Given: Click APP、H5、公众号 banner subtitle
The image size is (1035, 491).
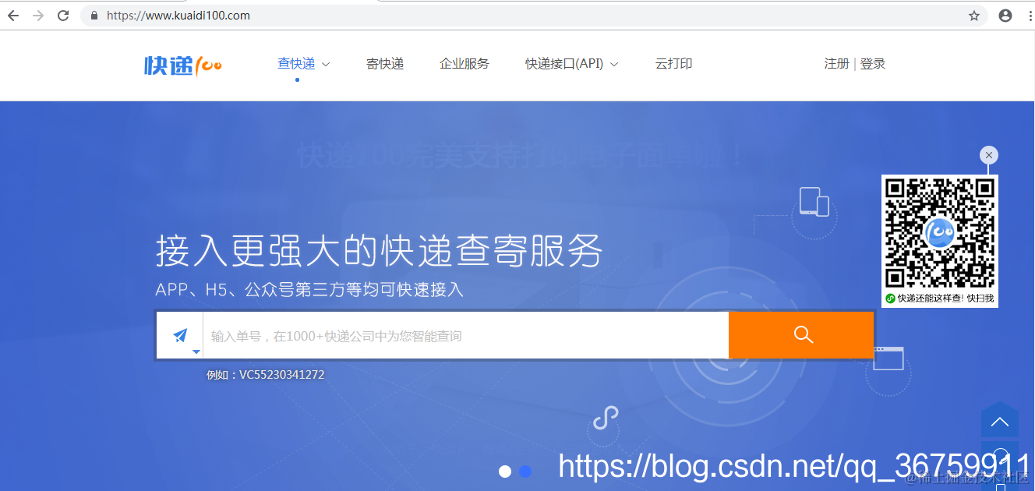Looking at the screenshot, I should point(309,290).
